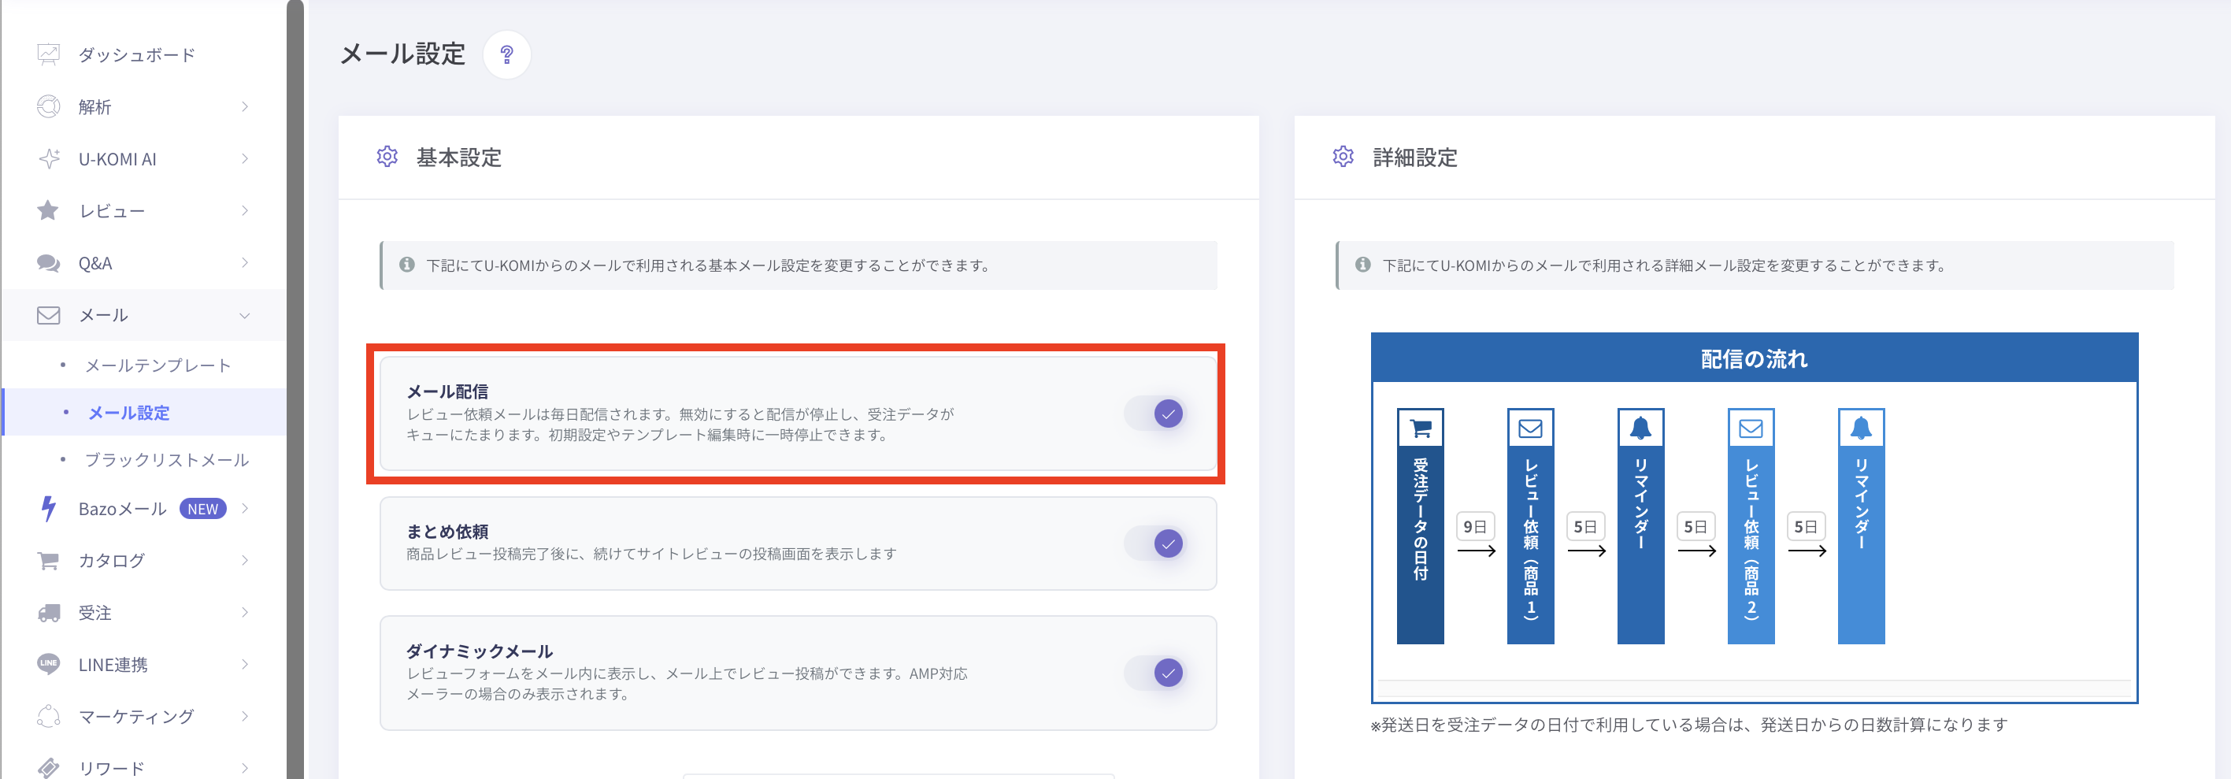Expand the 受注 menu chevron
The image size is (2231, 779).
[x=245, y=613]
